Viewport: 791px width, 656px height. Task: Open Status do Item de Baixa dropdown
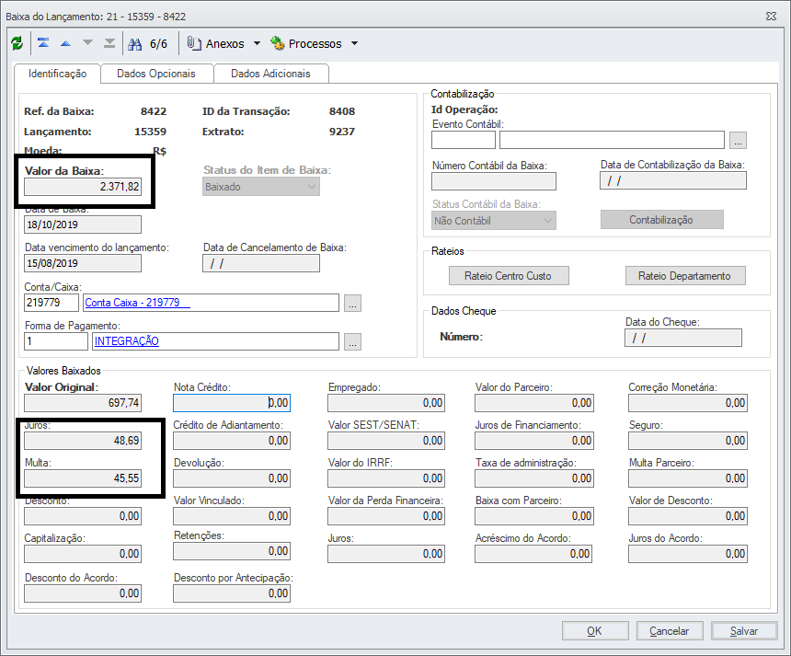(261, 187)
